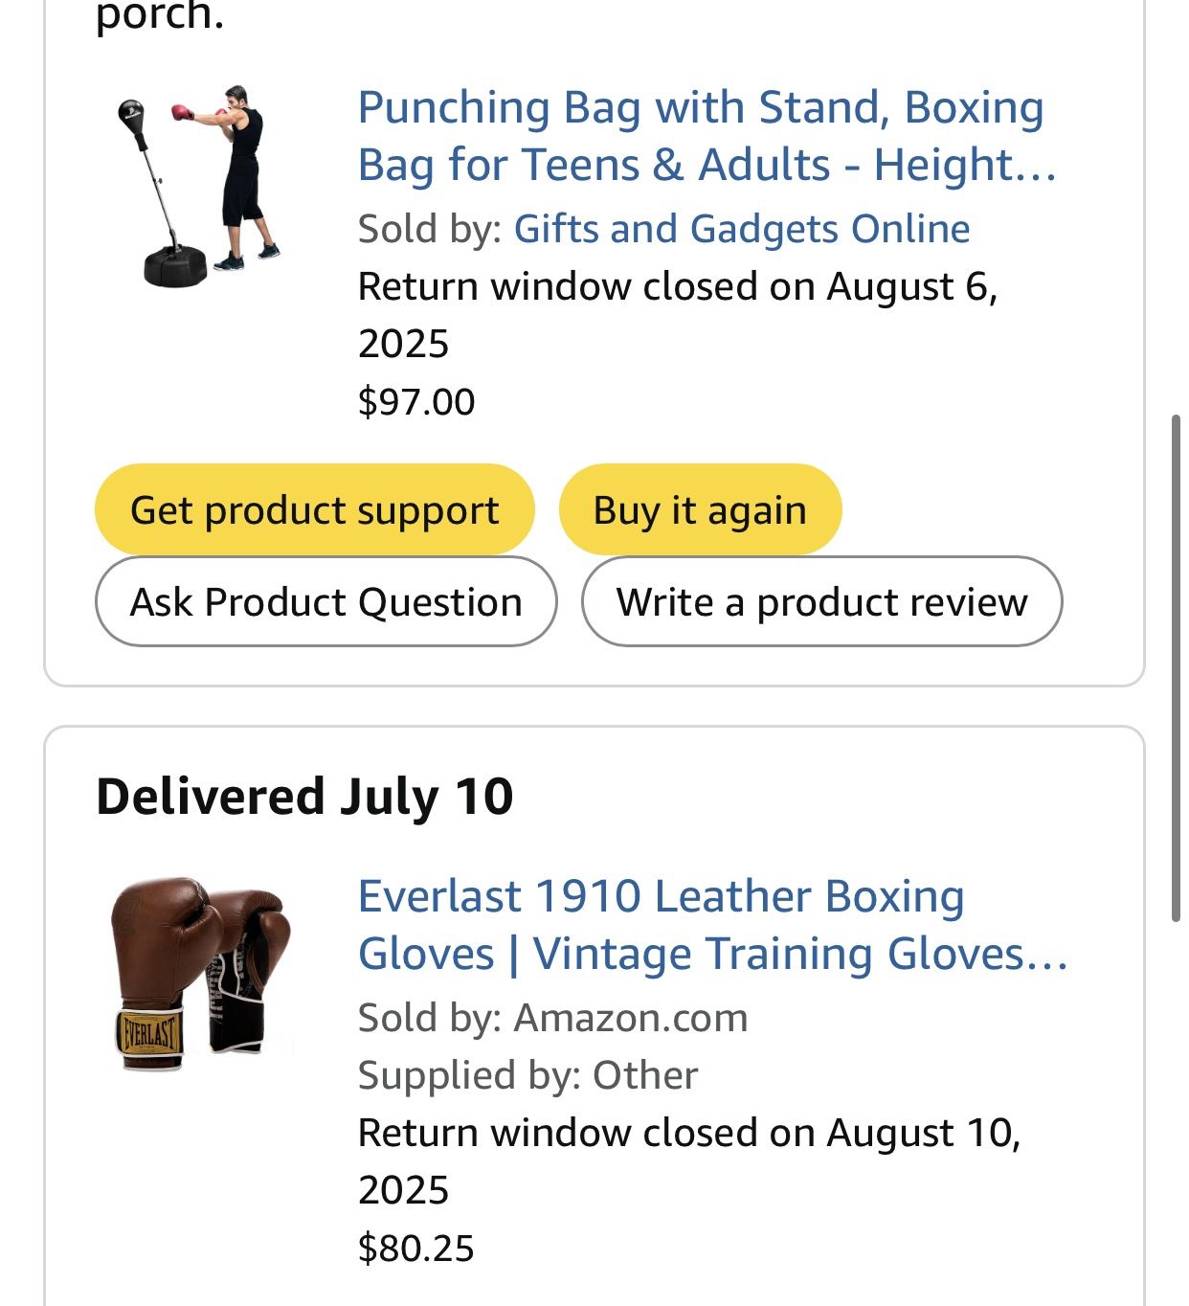1189x1306 pixels.
Task: Click the vertical scrollbar on the right edge
Action: point(1176,667)
